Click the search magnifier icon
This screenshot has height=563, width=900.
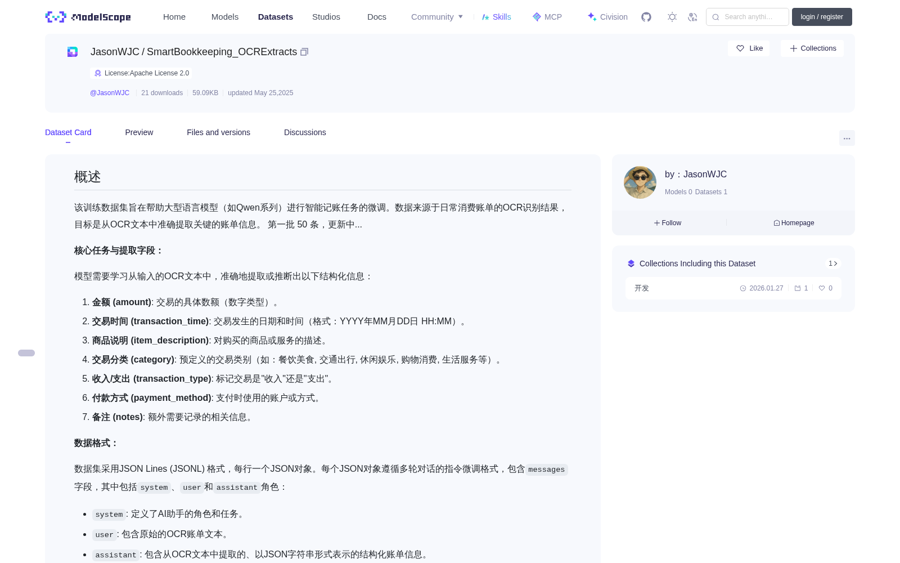click(715, 17)
